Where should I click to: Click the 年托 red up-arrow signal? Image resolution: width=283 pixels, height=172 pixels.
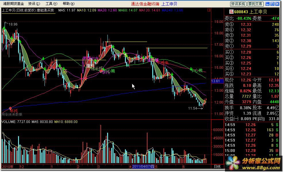coord(10,108)
